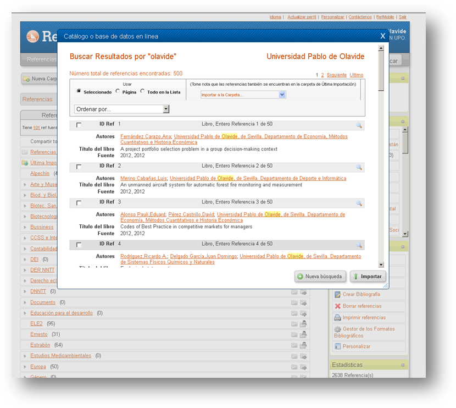This screenshot has width=456, height=408.
Task: Click the folder icon in the Europa row
Action: click(x=294, y=367)
